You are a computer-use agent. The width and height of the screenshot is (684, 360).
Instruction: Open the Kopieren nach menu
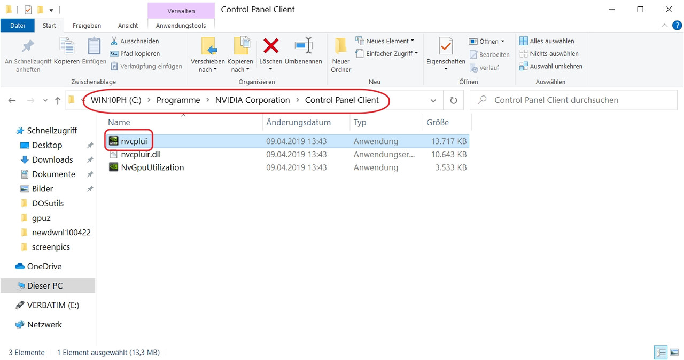240,55
